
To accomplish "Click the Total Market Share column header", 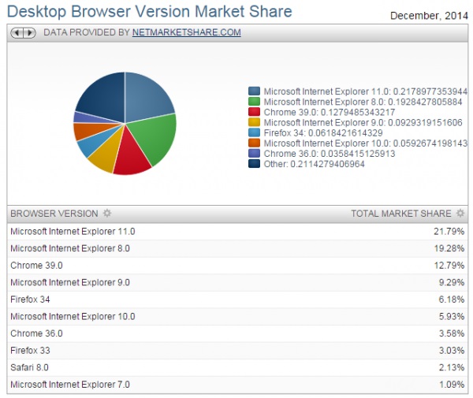I will [401, 214].
